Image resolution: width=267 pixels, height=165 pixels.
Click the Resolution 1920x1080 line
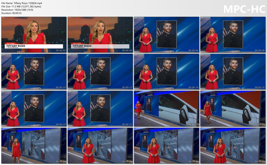point(17,10)
